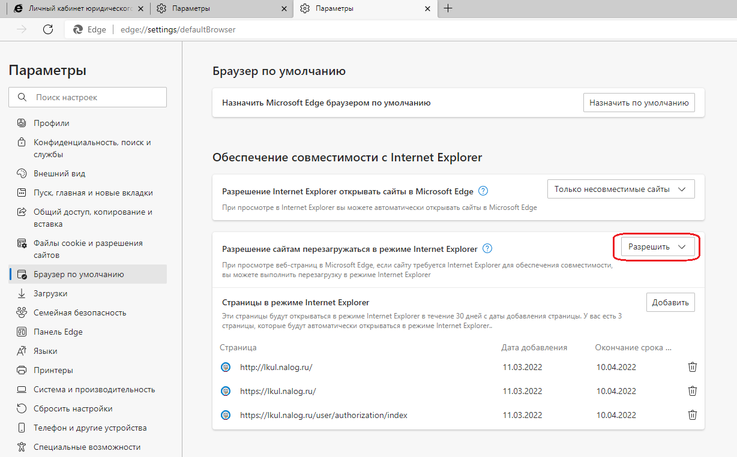Image resolution: width=737 pixels, height=457 pixels.
Task: Click Загрузки download arrow icon
Action: coord(22,293)
